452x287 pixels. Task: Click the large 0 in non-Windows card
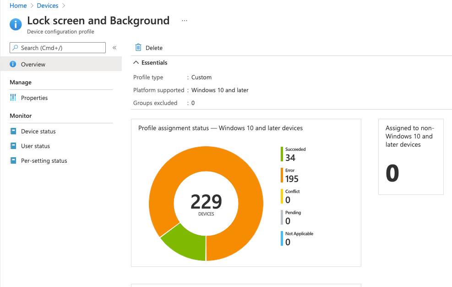coord(392,173)
